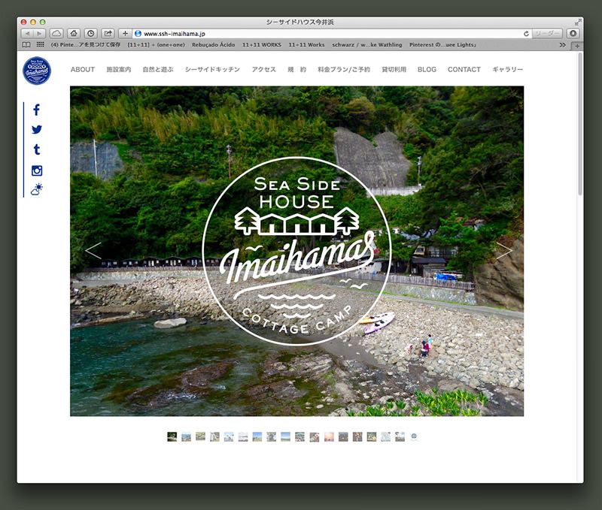This screenshot has height=510, width=602.
Task: Click the iCloud tabs button
Action: (56, 33)
